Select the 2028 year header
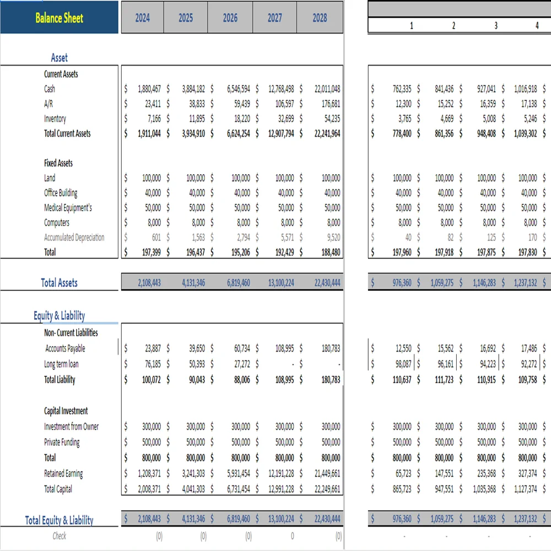Screen dimensions: 551x551 pyautogui.click(x=320, y=17)
